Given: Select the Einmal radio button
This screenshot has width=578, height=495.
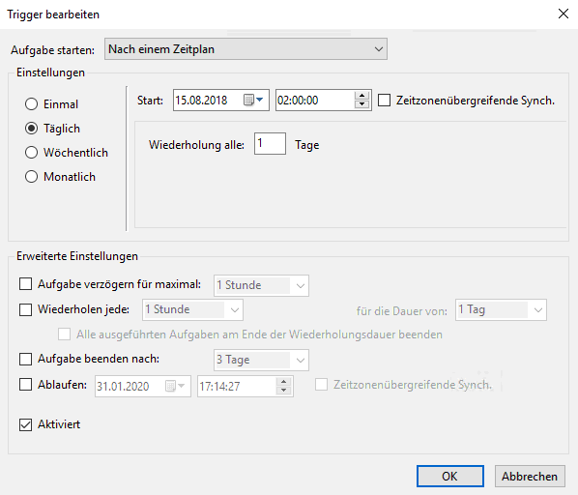Looking at the screenshot, I should coord(31,104).
